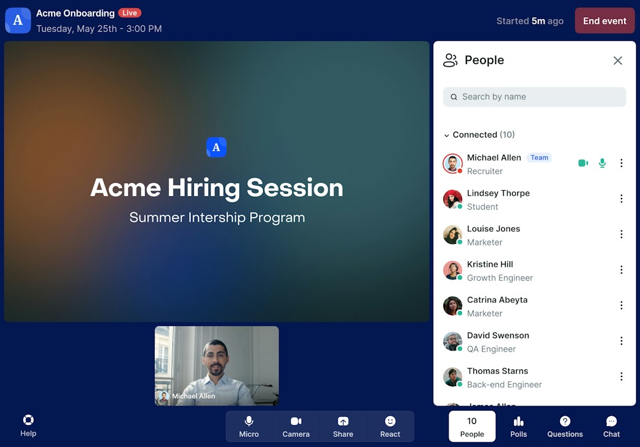Select the name Louise Jones
Image resolution: width=640 pixels, height=447 pixels.
[x=494, y=229]
